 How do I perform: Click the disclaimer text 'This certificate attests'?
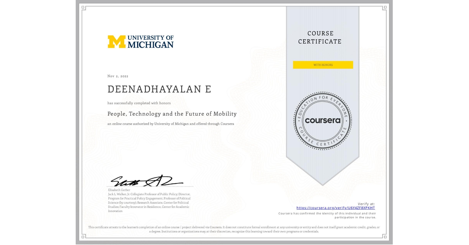234,229
